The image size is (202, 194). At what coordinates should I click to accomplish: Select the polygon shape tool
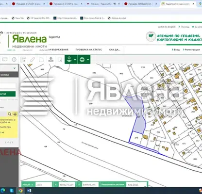pos(42,60)
